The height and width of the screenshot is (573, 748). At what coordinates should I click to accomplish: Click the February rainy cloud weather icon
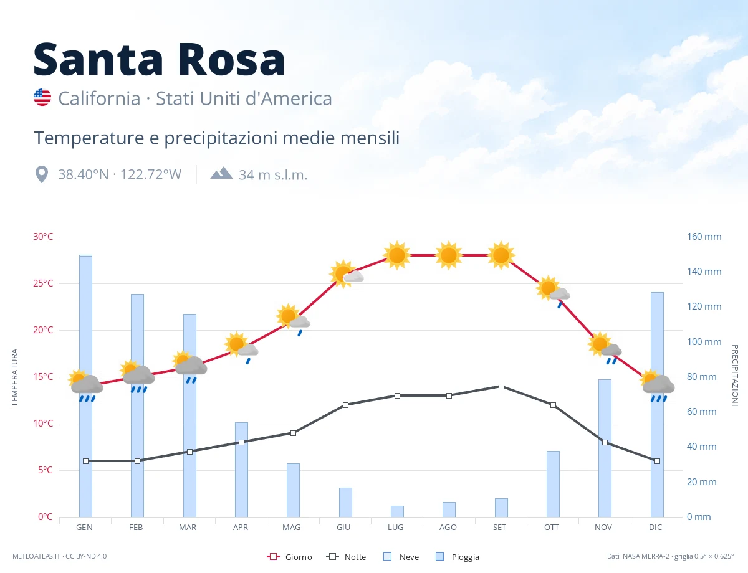(137, 377)
